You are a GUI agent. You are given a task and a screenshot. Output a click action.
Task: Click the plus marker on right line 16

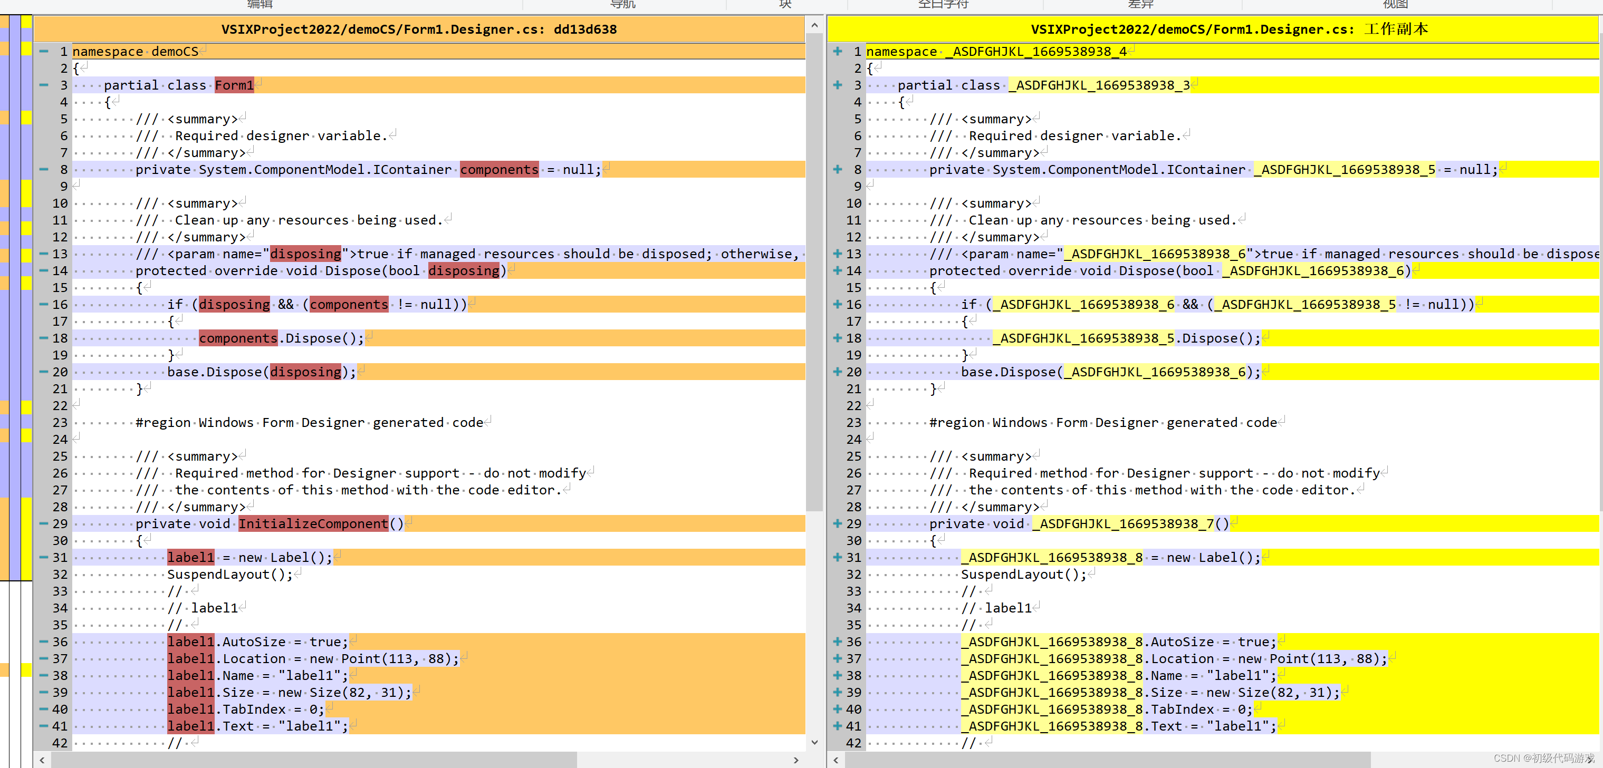(838, 304)
